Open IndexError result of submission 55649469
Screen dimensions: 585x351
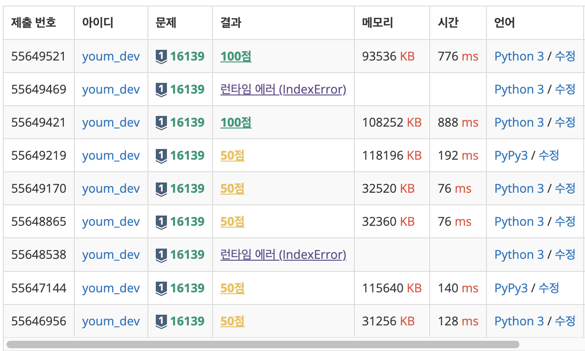click(x=283, y=89)
